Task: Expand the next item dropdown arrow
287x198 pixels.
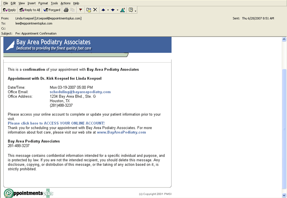Action: click(x=117, y=10)
